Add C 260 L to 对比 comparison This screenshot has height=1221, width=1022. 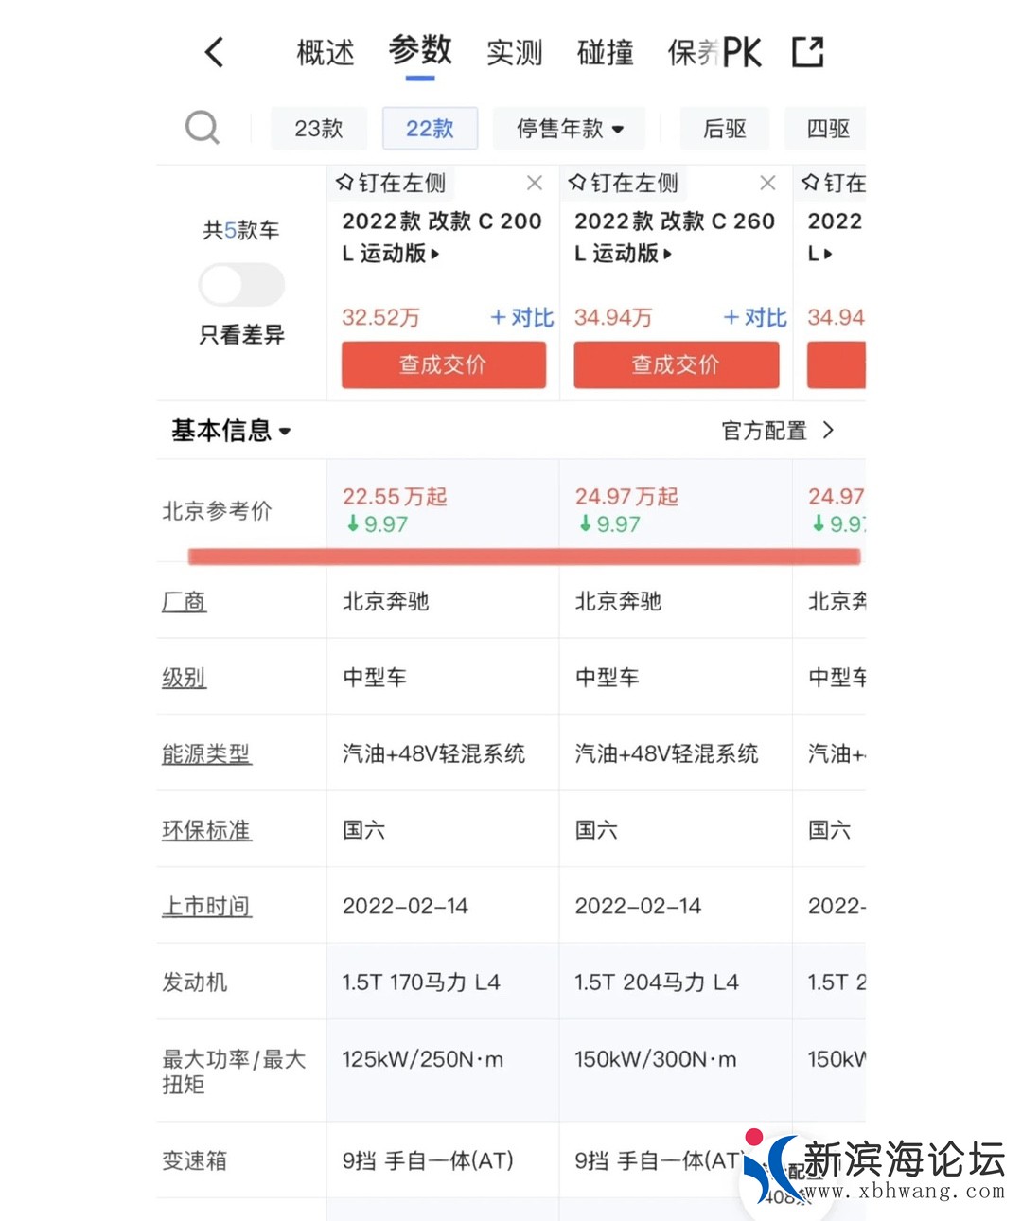(x=754, y=318)
